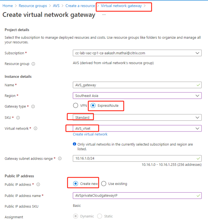Navigate to Resource groups breadcrumb
Image resolution: width=208 pixels, height=223 pixels.
click(32, 6)
